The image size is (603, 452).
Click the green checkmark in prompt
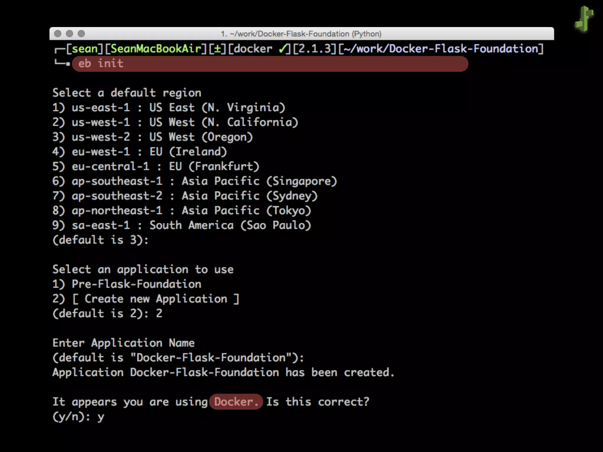[x=283, y=49]
